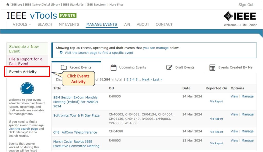Viewport: 263px width, 152px height.
Task: Click View for Softronics Tour event
Action: pos(234,114)
